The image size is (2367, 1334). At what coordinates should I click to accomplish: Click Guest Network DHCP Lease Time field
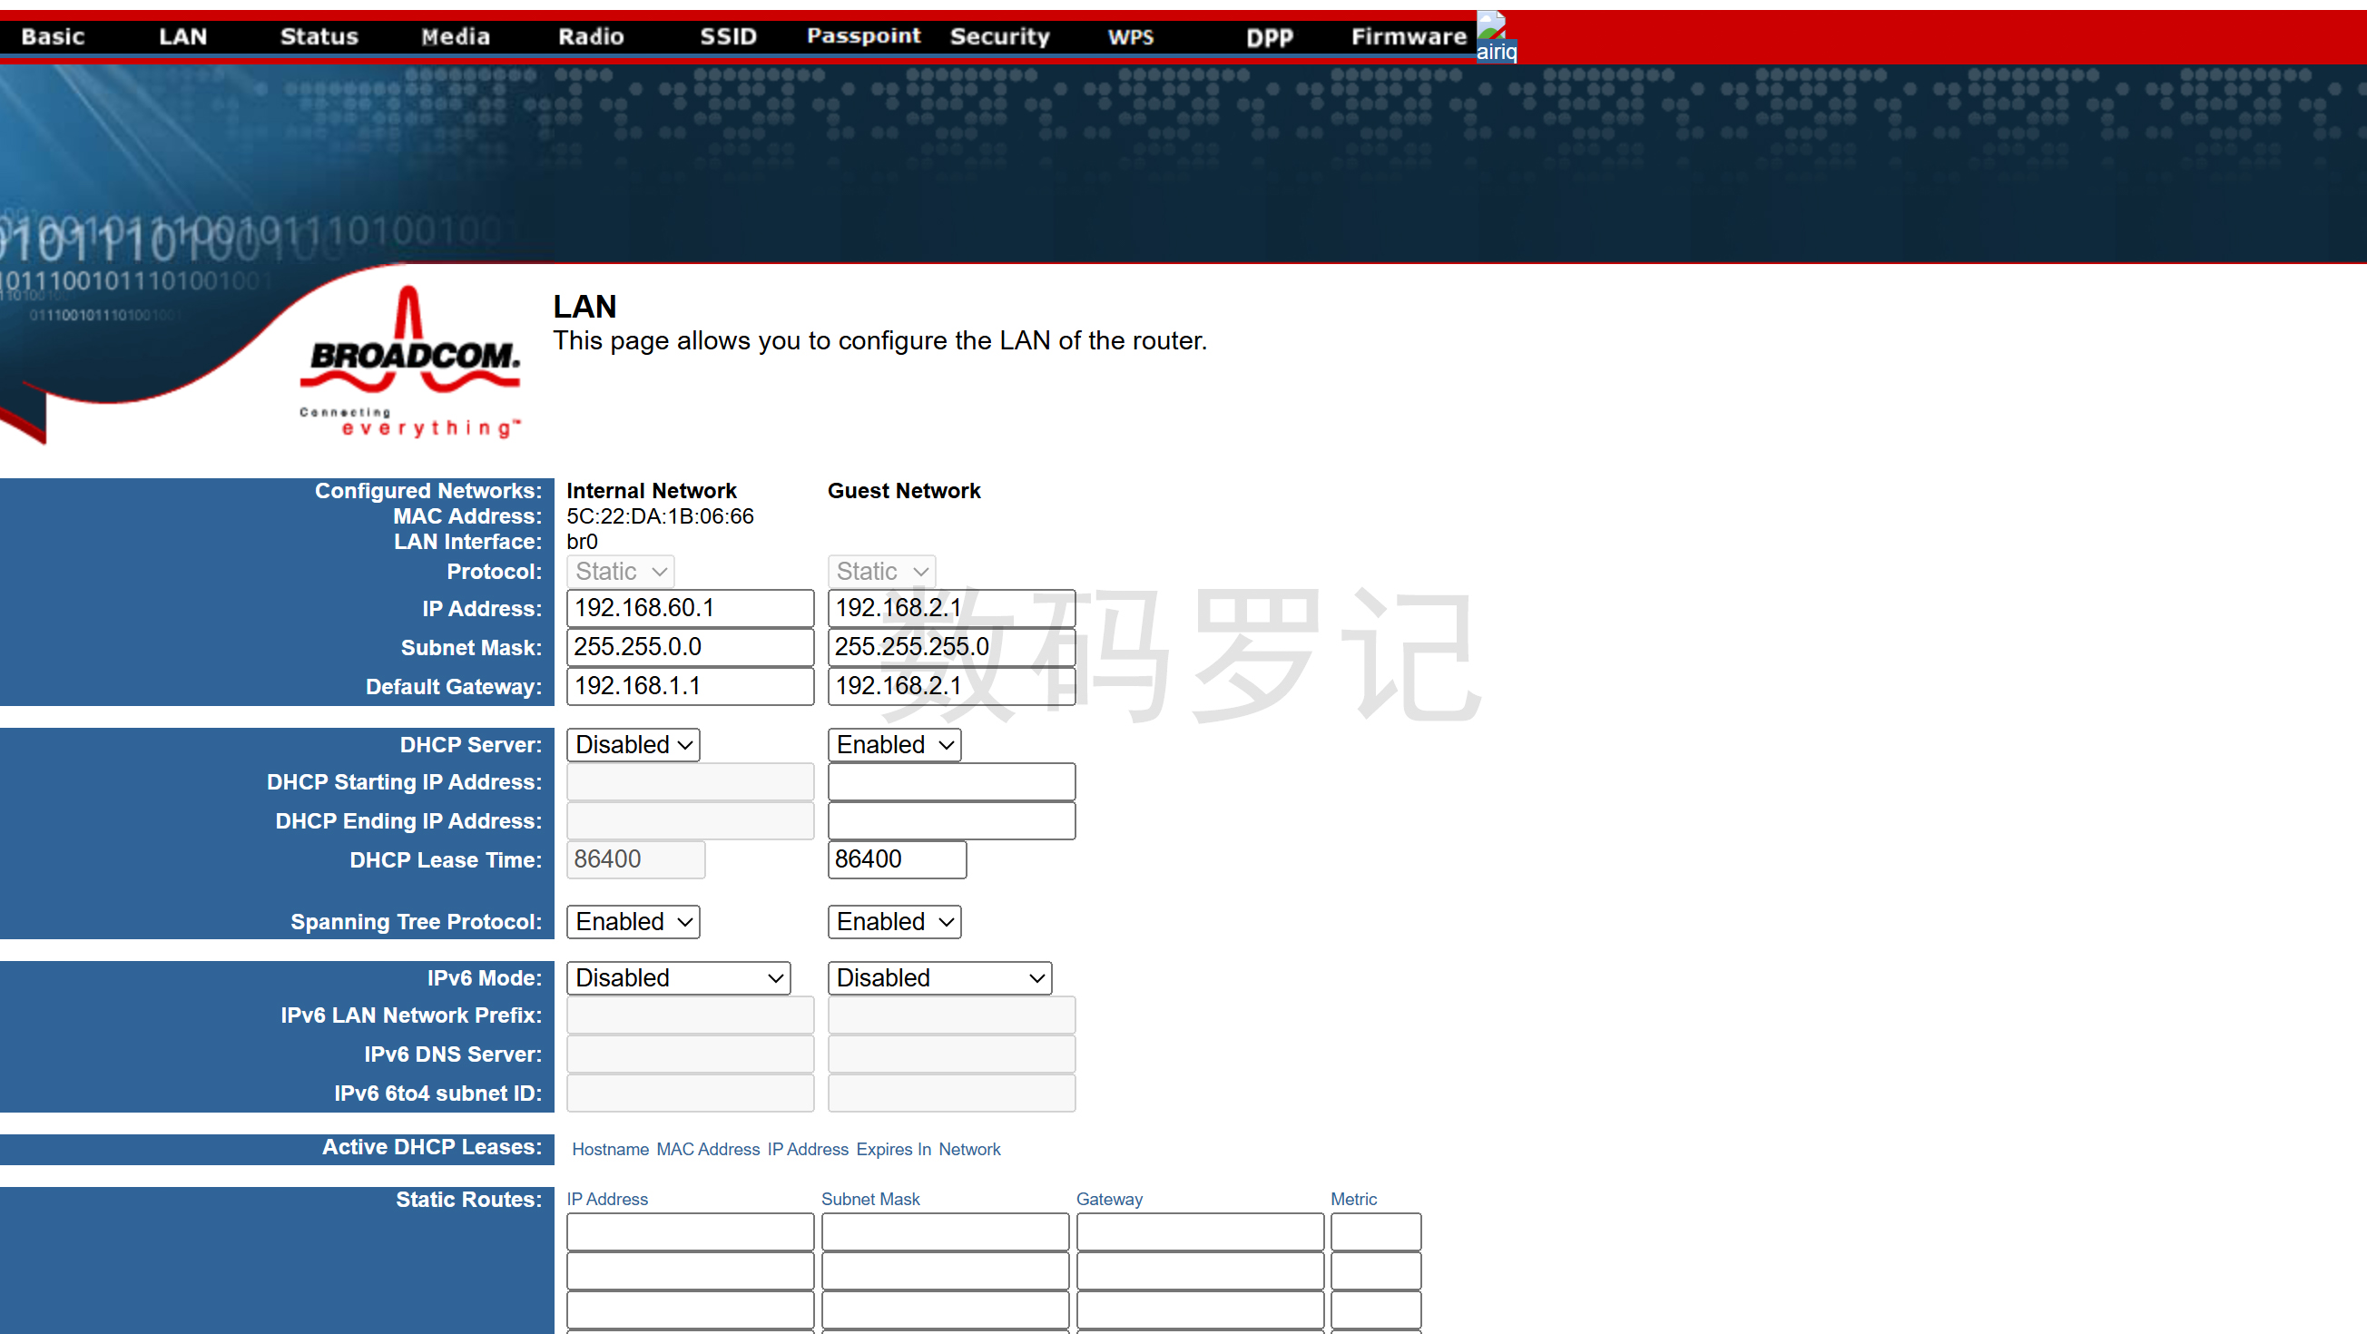[x=897, y=859]
